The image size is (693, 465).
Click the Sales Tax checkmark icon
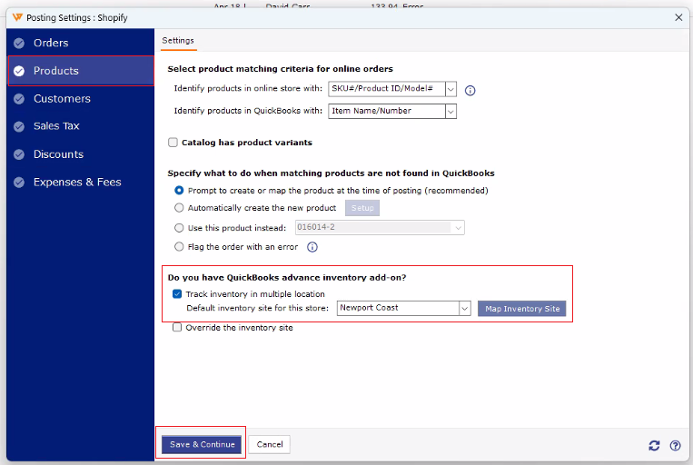(19, 126)
